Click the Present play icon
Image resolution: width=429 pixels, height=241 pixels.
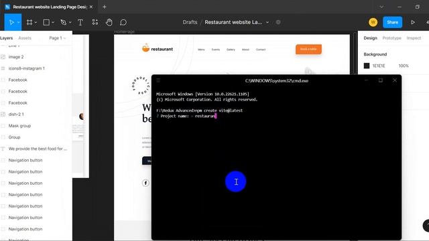[413, 22]
